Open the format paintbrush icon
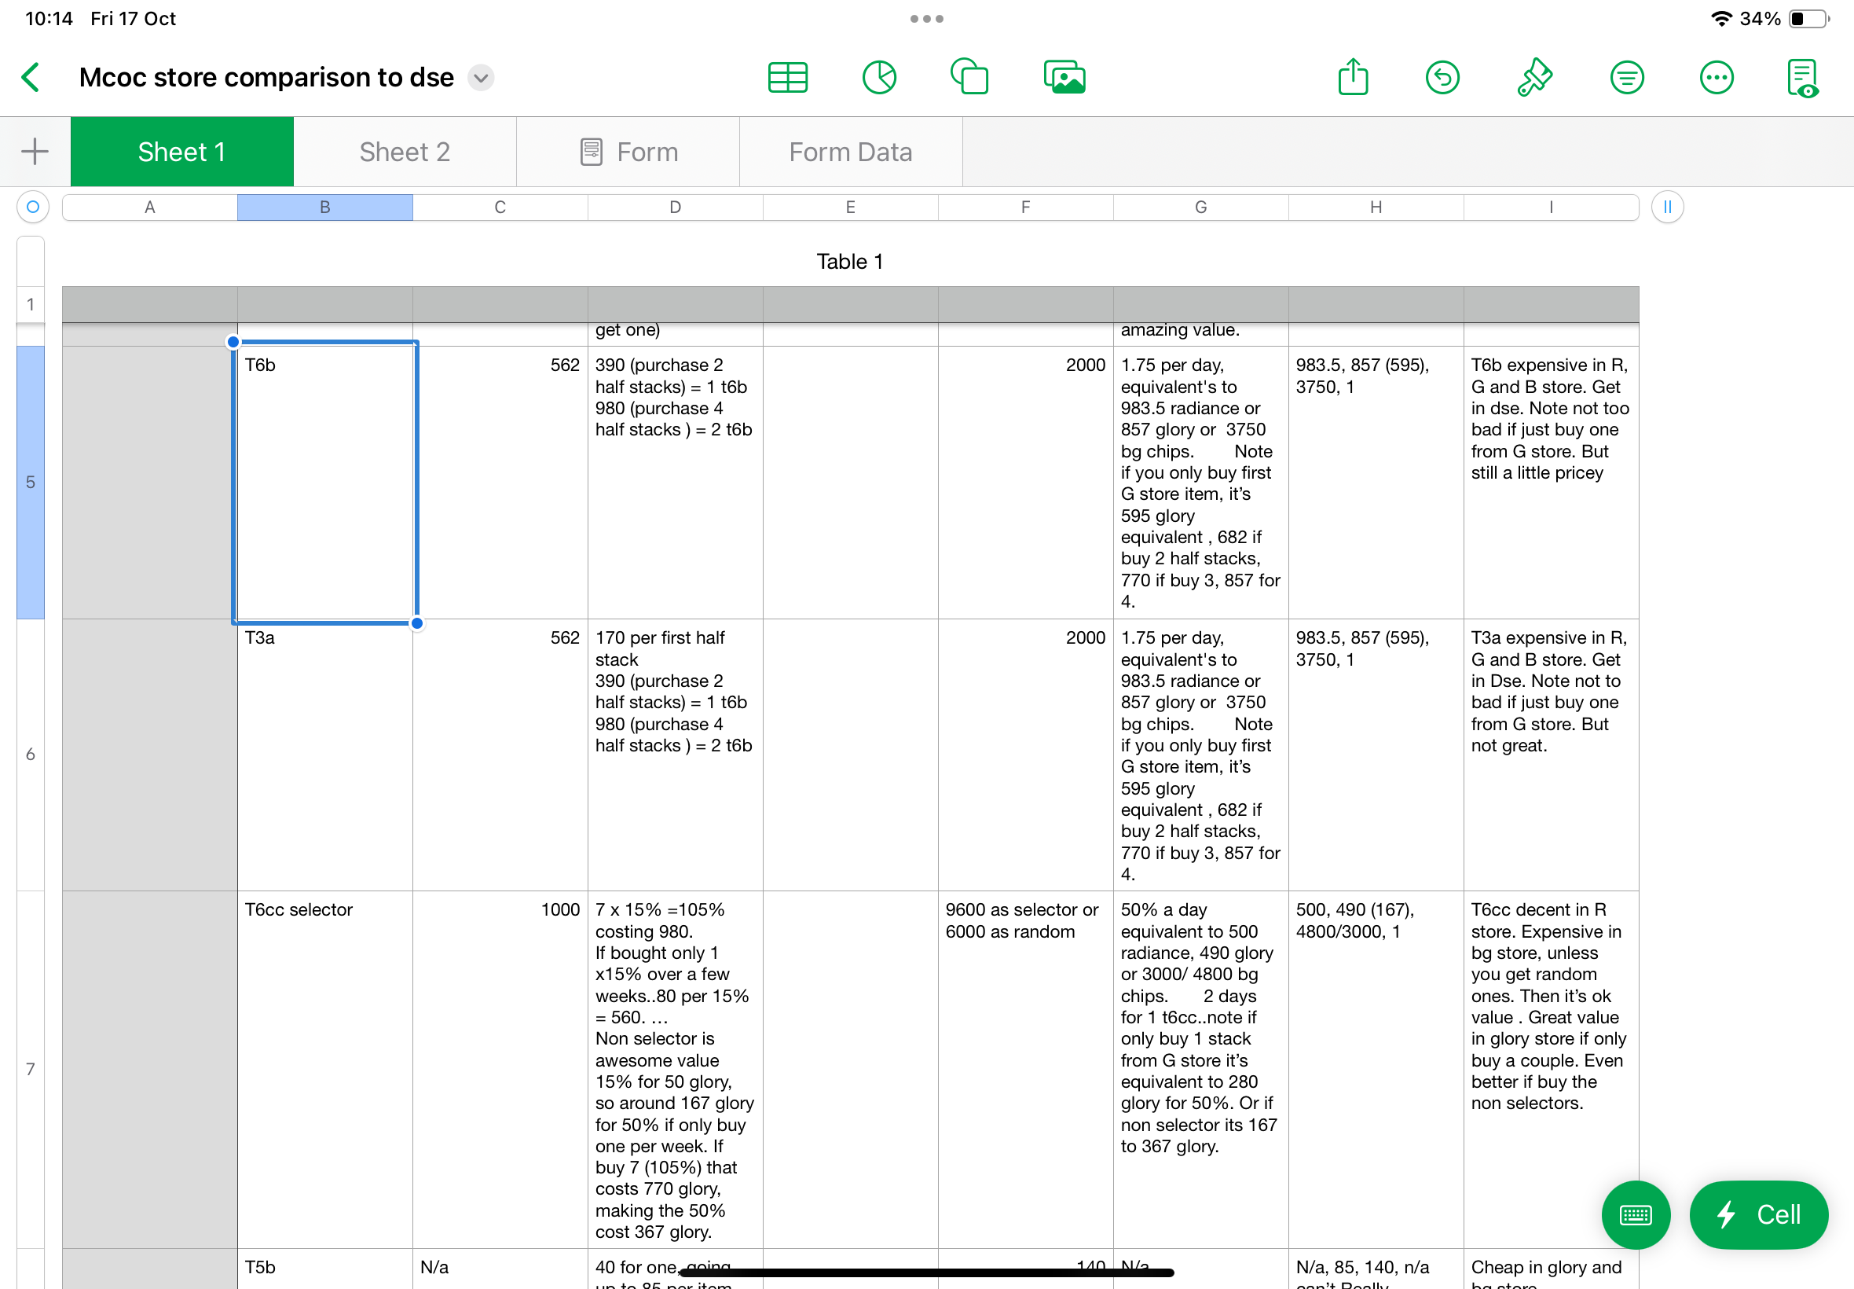 pyautogui.click(x=1534, y=78)
